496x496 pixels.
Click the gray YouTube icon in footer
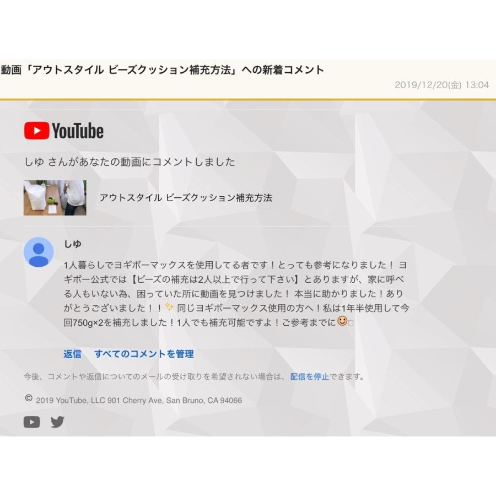pyautogui.click(x=31, y=422)
